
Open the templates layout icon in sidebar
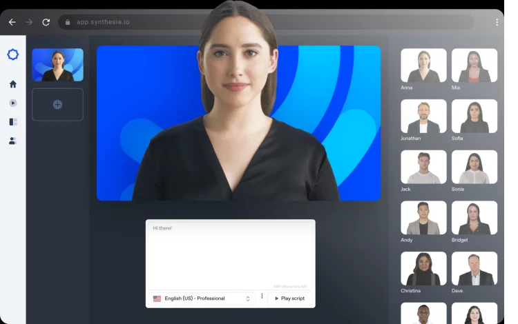(13, 122)
